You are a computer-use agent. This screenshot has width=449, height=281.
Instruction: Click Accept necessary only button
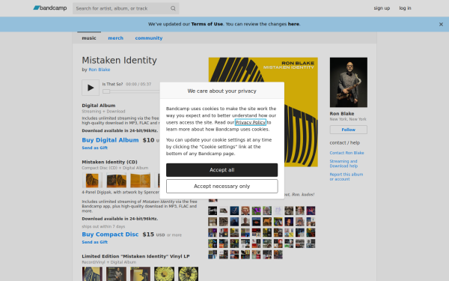coord(222,186)
